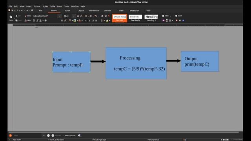Click the Paste icon in the ribbon

tap(11, 17)
